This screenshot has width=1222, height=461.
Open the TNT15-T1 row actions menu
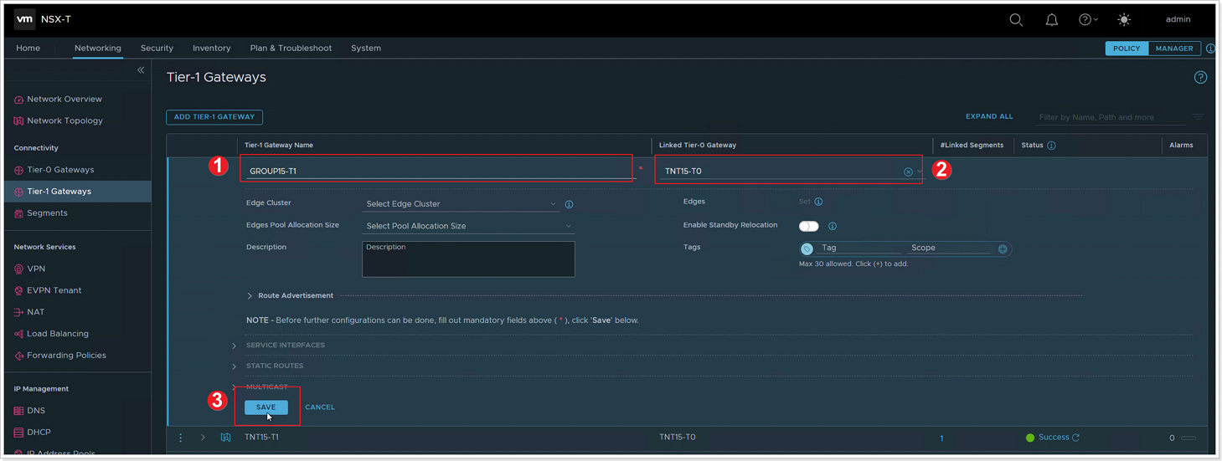[180, 438]
